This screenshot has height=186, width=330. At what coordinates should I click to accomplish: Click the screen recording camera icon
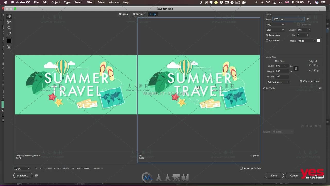[238, 2]
